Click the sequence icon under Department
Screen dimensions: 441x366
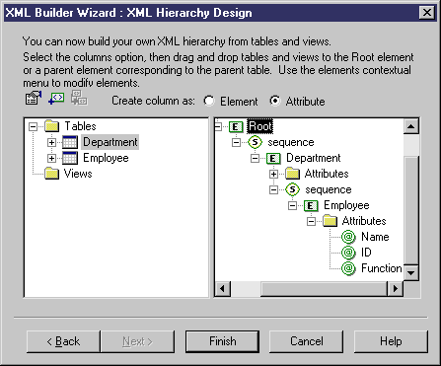click(x=292, y=189)
